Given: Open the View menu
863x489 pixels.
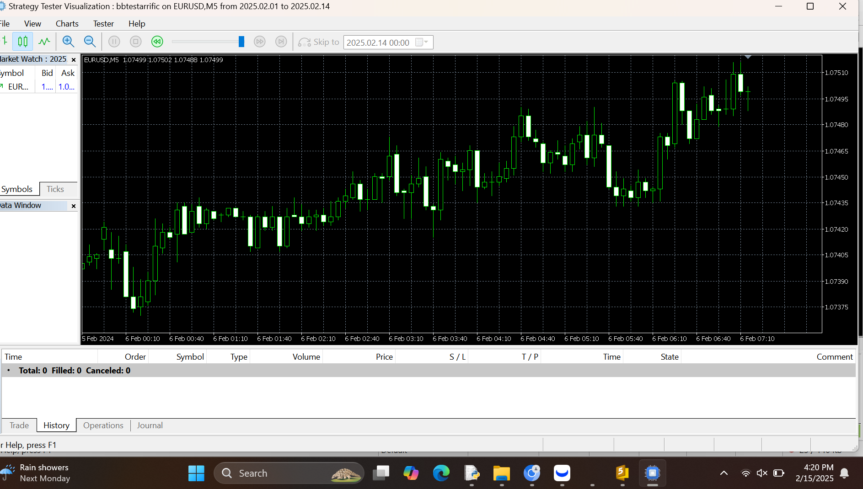Looking at the screenshot, I should point(32,24).
